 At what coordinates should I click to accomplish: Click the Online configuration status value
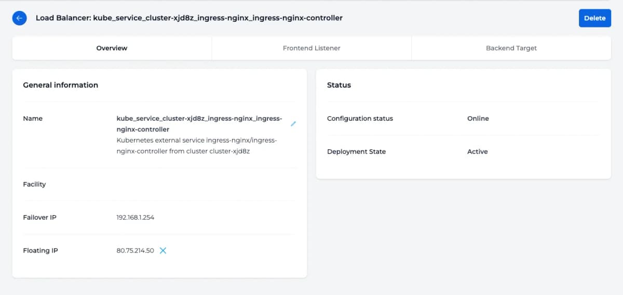[478, 118]
